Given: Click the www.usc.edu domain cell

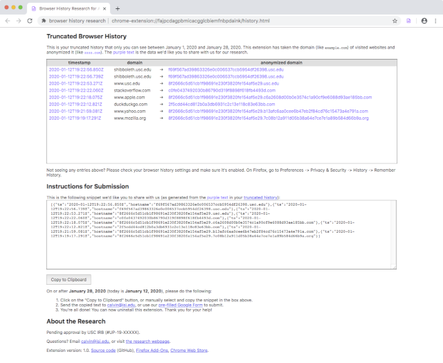Looking at the screenshot, I should point(127,83).
